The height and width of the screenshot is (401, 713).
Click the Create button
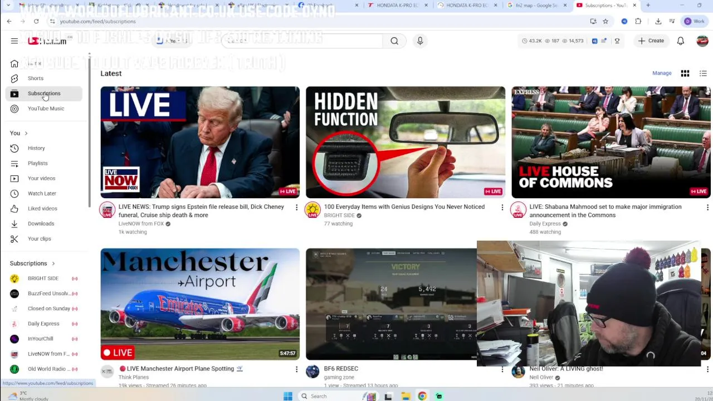click(x=651, y=41)
